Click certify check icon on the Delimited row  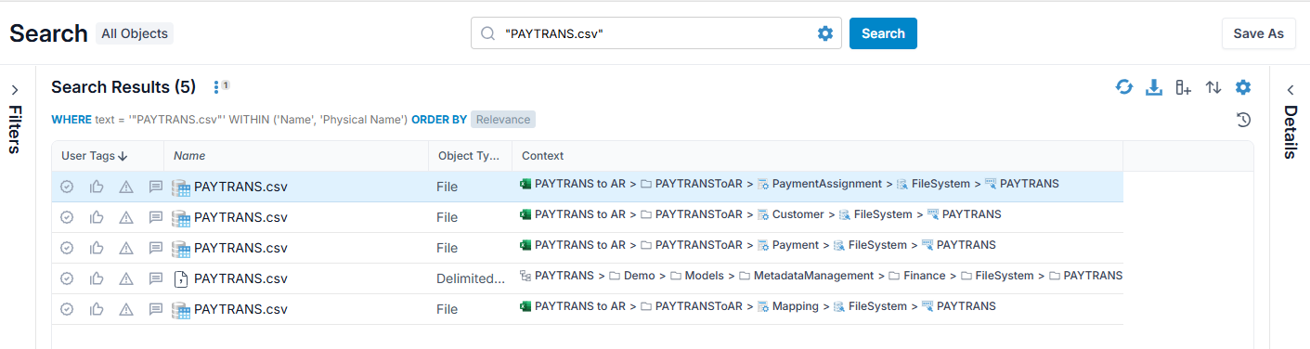(67, 278)
